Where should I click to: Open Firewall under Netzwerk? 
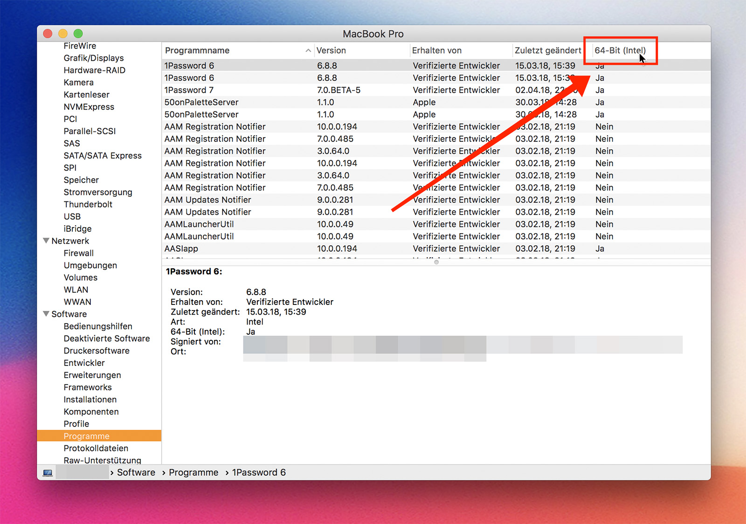78,253
